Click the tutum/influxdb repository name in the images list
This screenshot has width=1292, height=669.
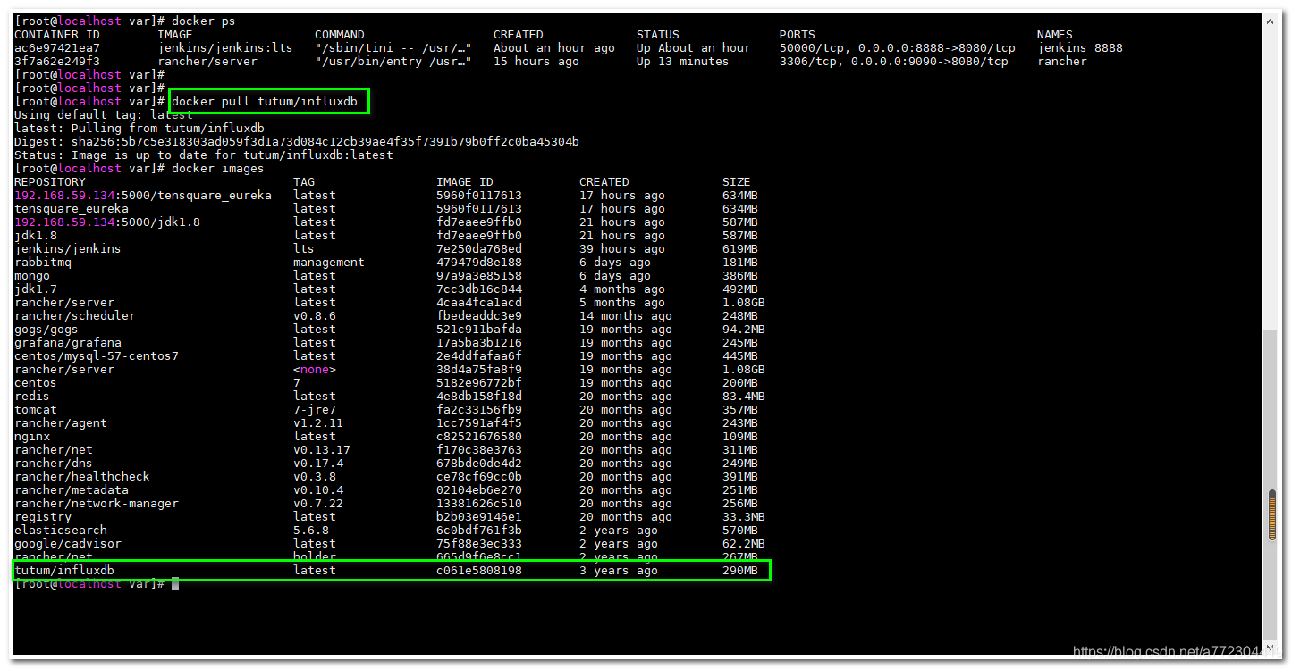[x=64, y=571]
